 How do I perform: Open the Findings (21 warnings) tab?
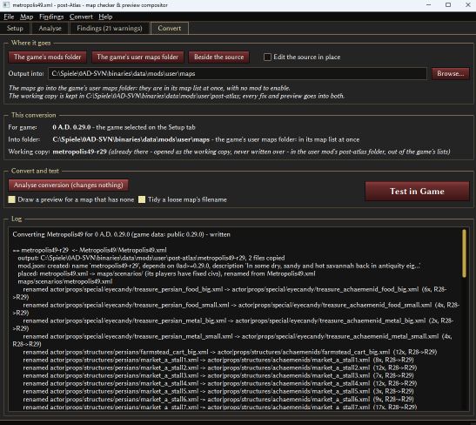(x=110, y=28)
